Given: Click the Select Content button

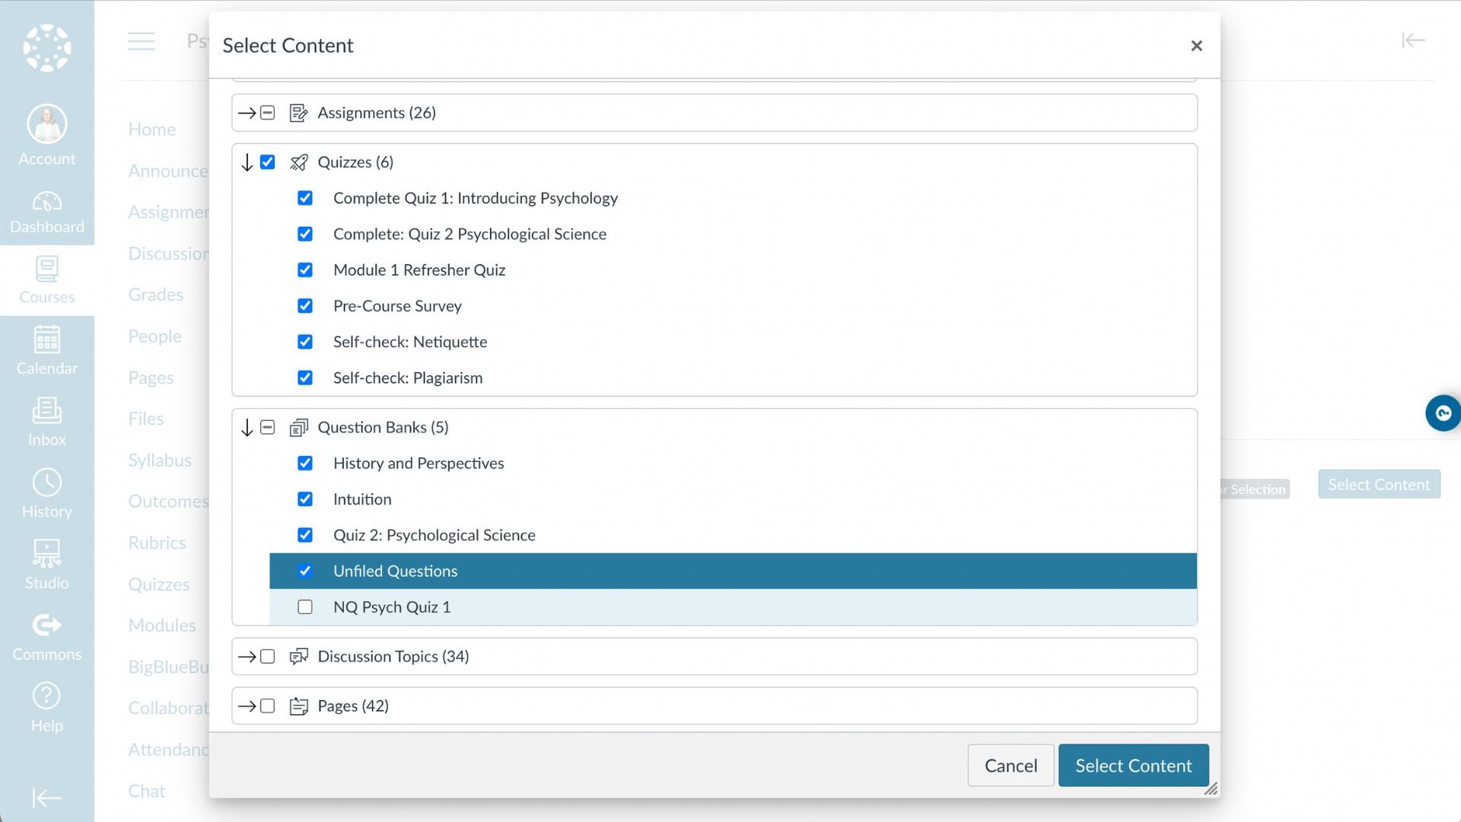Looking at the screenshot, I should pyautogui.click(x=1133, y=765).
